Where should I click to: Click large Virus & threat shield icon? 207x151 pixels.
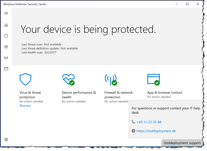point(26,79)
